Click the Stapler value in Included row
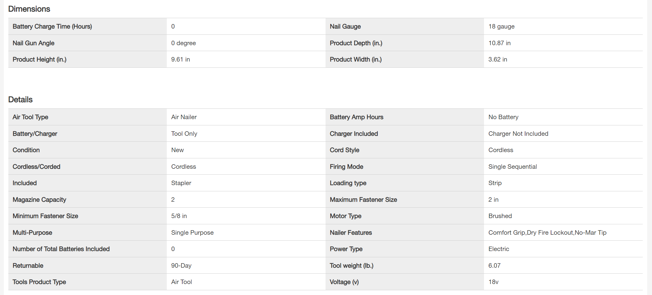The image size is (652, 295). pyautogui.click(x=181, y=183)
